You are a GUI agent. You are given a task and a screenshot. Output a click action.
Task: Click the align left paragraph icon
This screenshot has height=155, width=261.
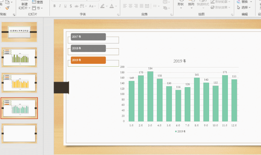pos(125,6)
